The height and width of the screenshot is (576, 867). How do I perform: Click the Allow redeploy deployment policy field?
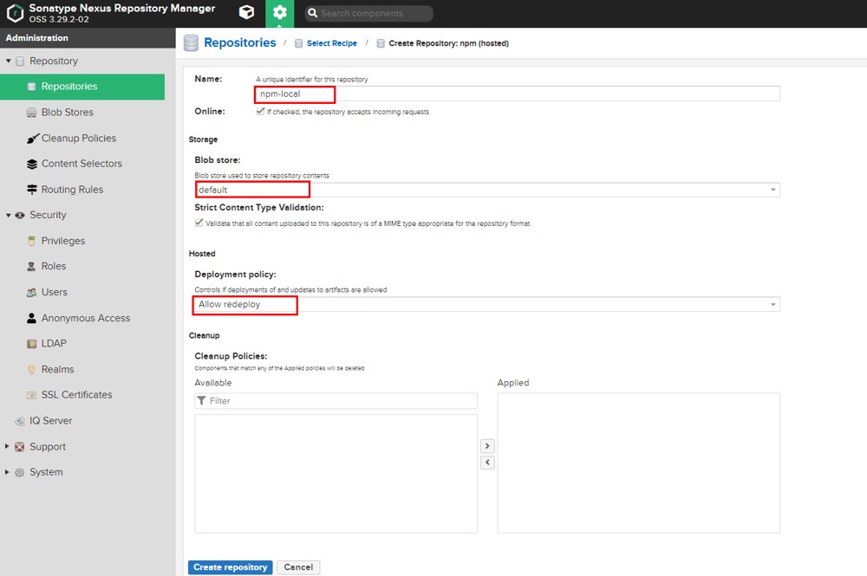click(487, 304)
